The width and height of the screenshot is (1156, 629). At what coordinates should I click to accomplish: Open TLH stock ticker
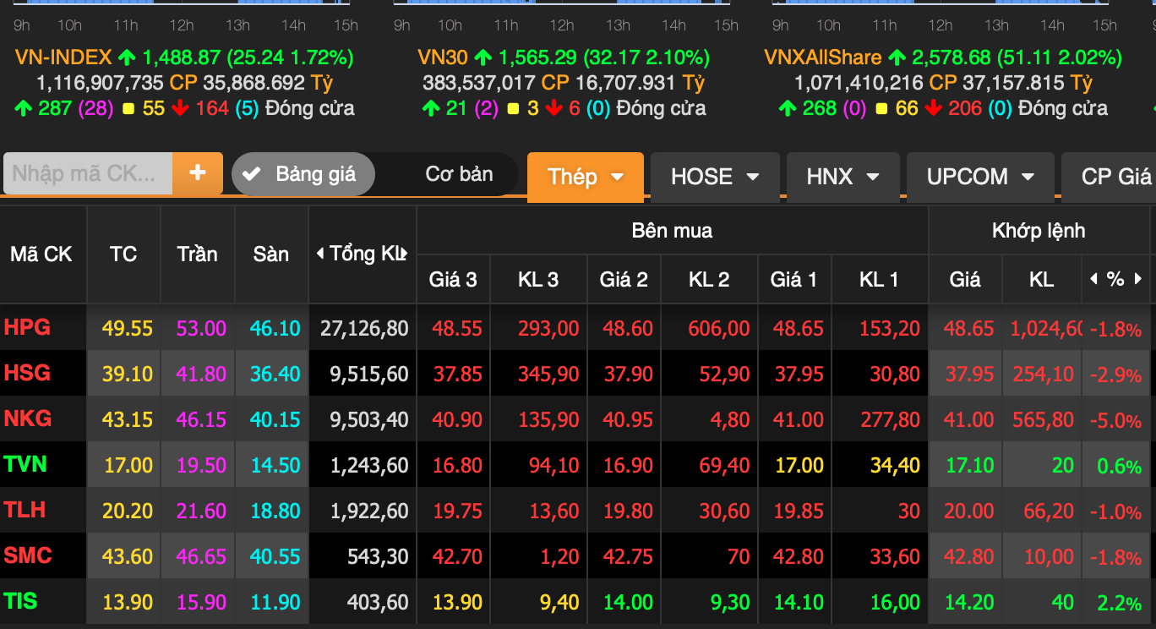[25, 510]
